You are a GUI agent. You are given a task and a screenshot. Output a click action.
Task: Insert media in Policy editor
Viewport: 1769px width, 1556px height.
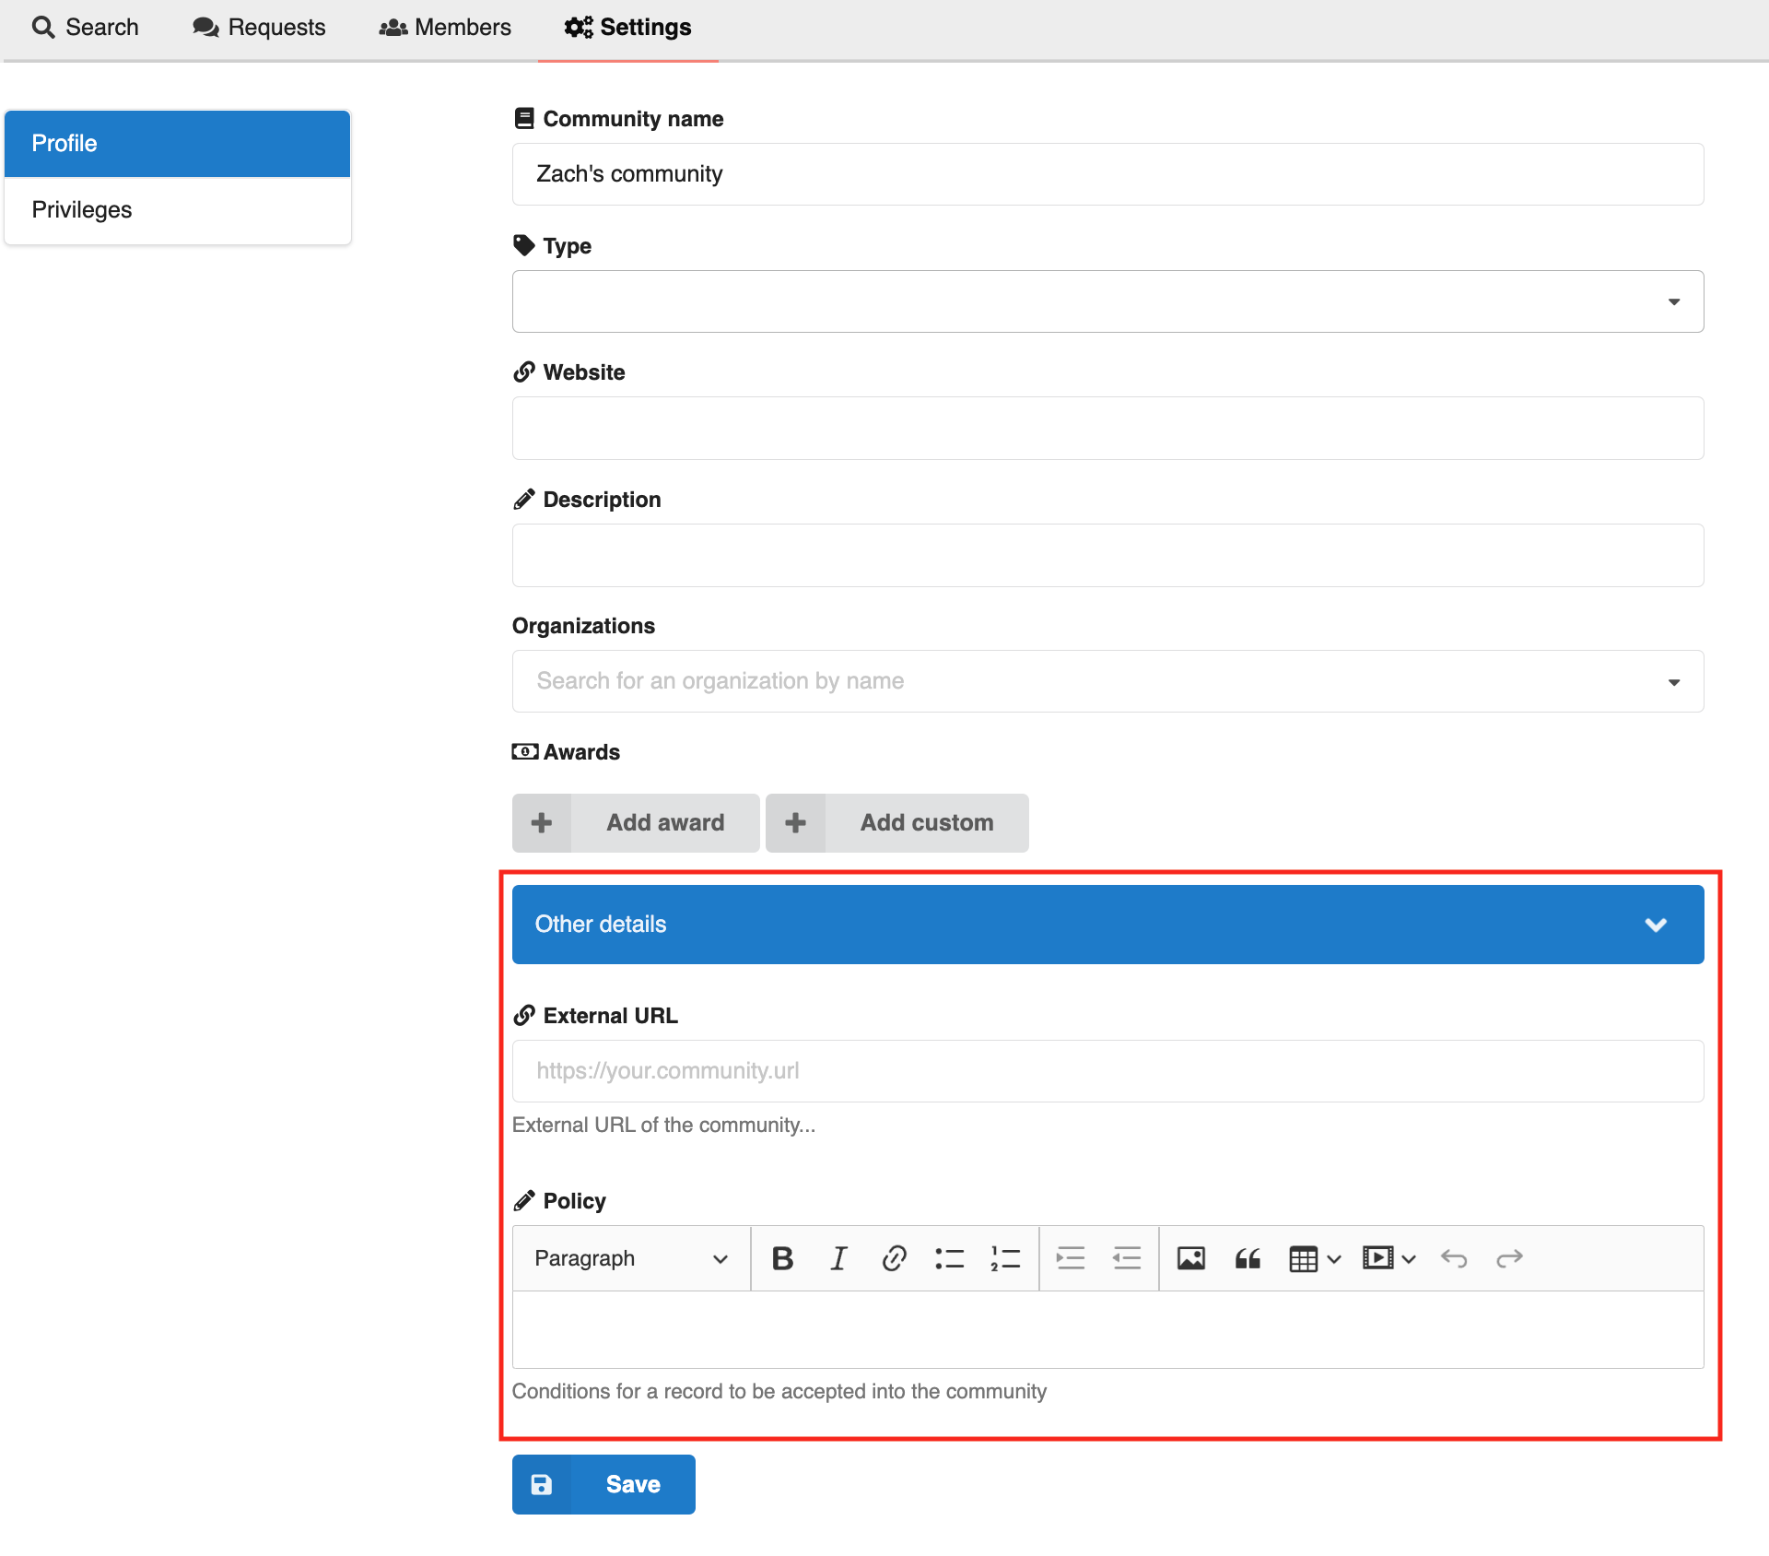coord(1377,1258)
